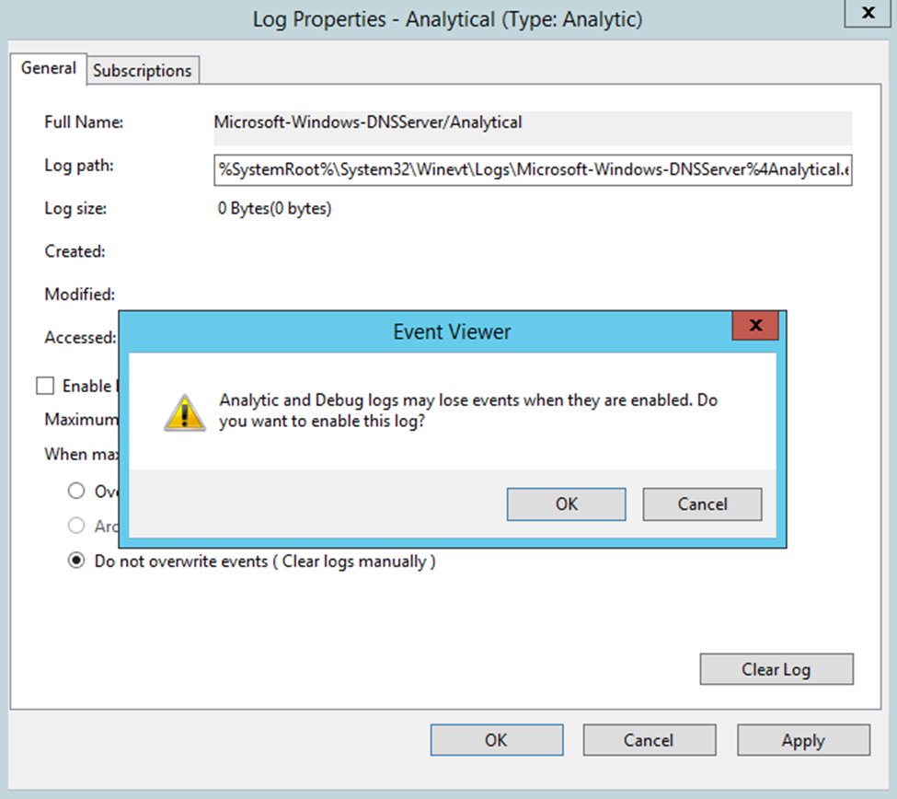This screenshot has height=799, width=897.
Task: Close the Log Properties window via X
Action: 868,13
